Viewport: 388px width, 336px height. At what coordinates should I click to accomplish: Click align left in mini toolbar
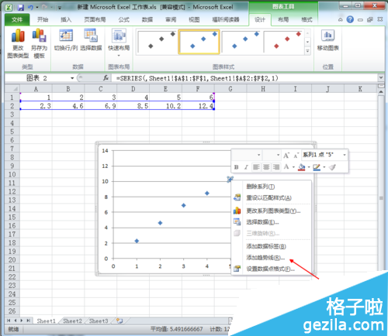pyautogui.click(x=256, y=167)
